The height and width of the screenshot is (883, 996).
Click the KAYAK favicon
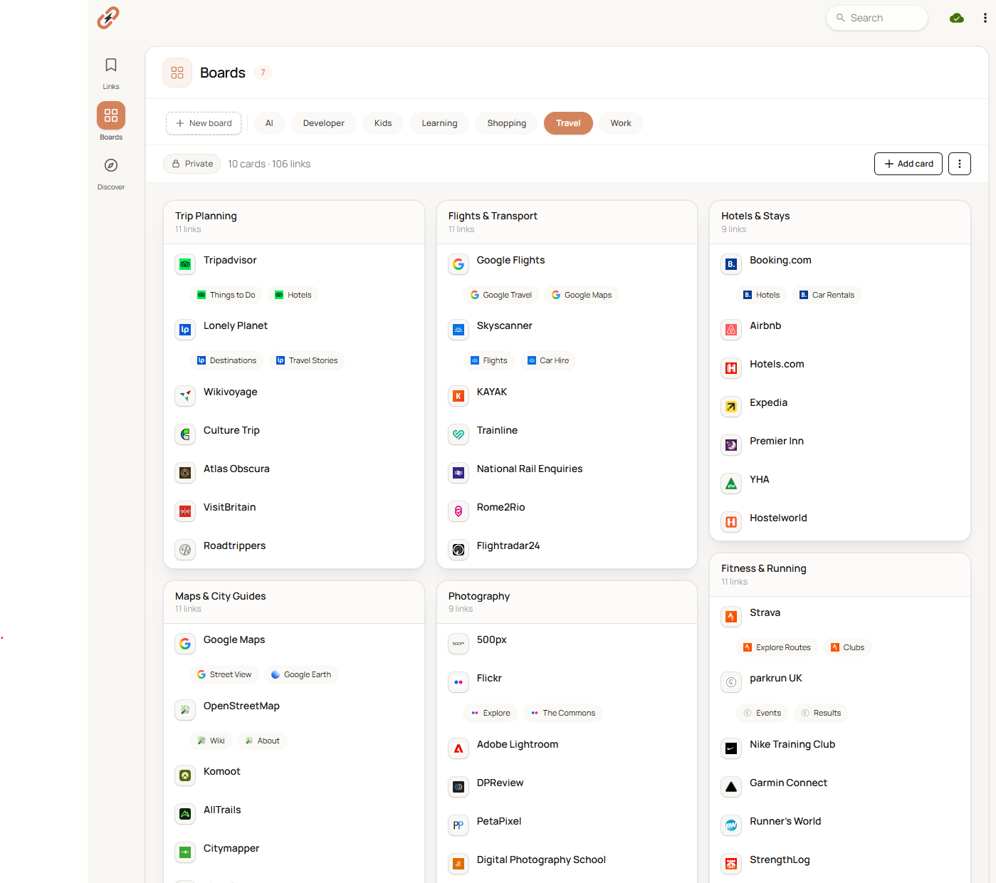tap(458, 396)
